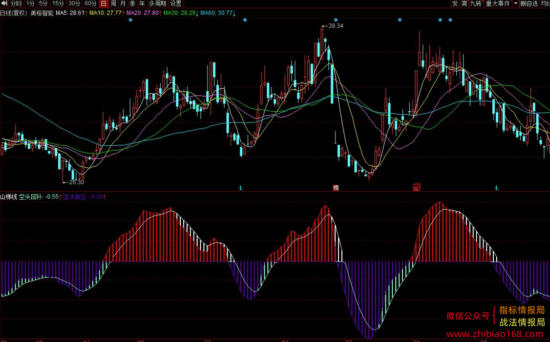Screen dimensions: 550x342
Task: Click the blue diamond marker above the 39.34 peak
Action: coord(336,20)
